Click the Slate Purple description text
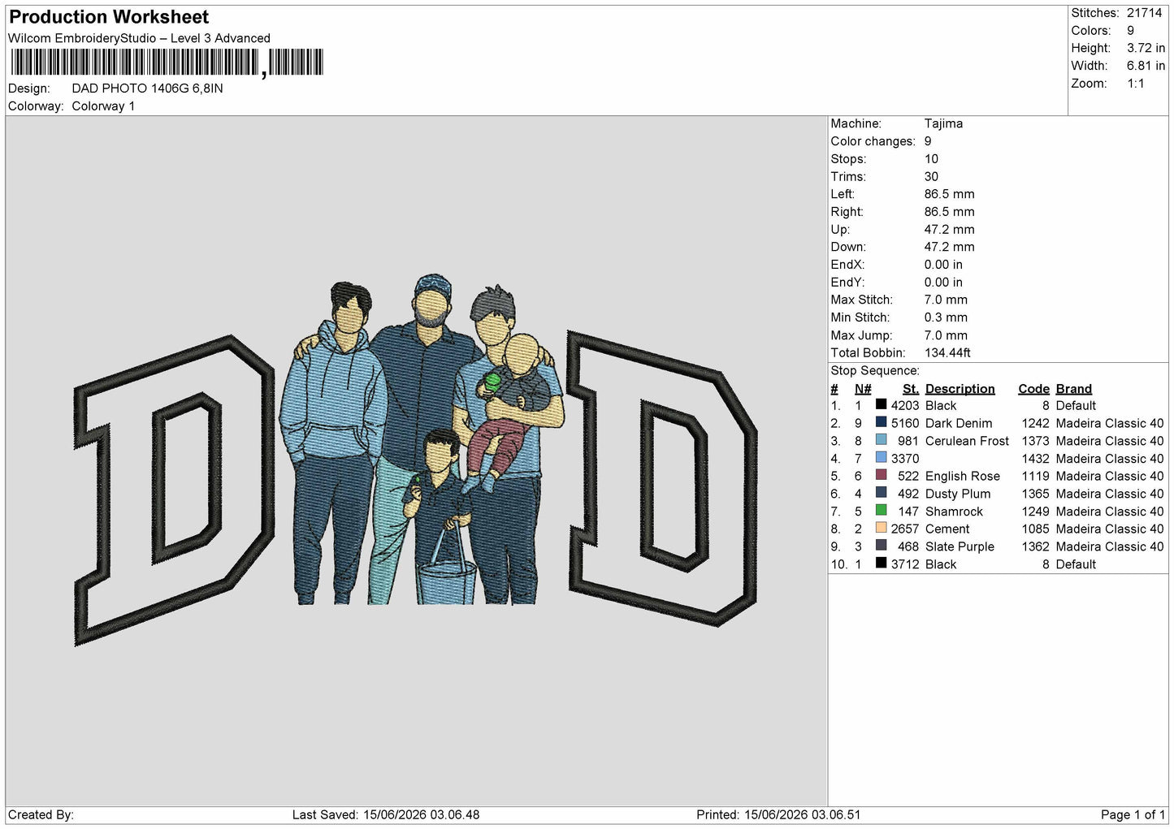Image resolution: width=1174 pixels, height=829 pixels. coord(960,546)
